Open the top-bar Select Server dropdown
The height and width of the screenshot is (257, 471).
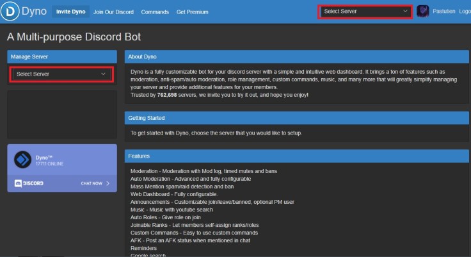[365, 12]
